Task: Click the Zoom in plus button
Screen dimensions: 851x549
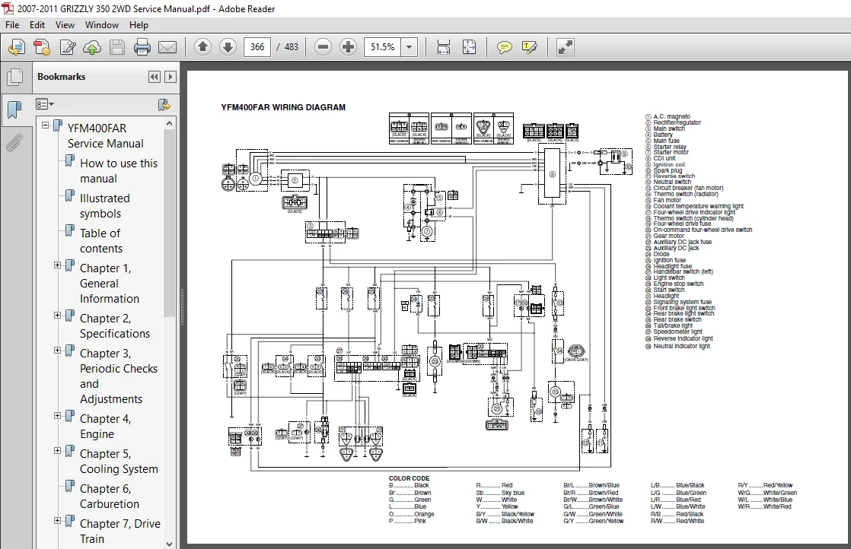Action: (348, 47)
